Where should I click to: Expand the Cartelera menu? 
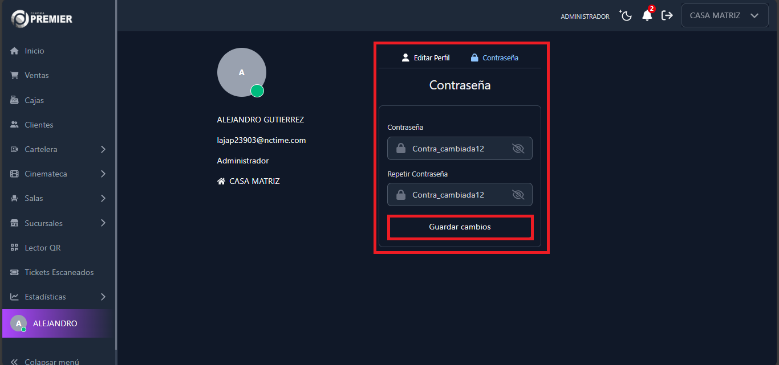pyautogui.click(x=39, y=149)
